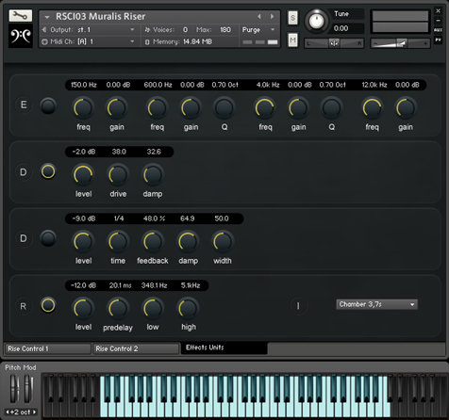Click the low band gain knob
449x420 pixels.
pos(117,108)
